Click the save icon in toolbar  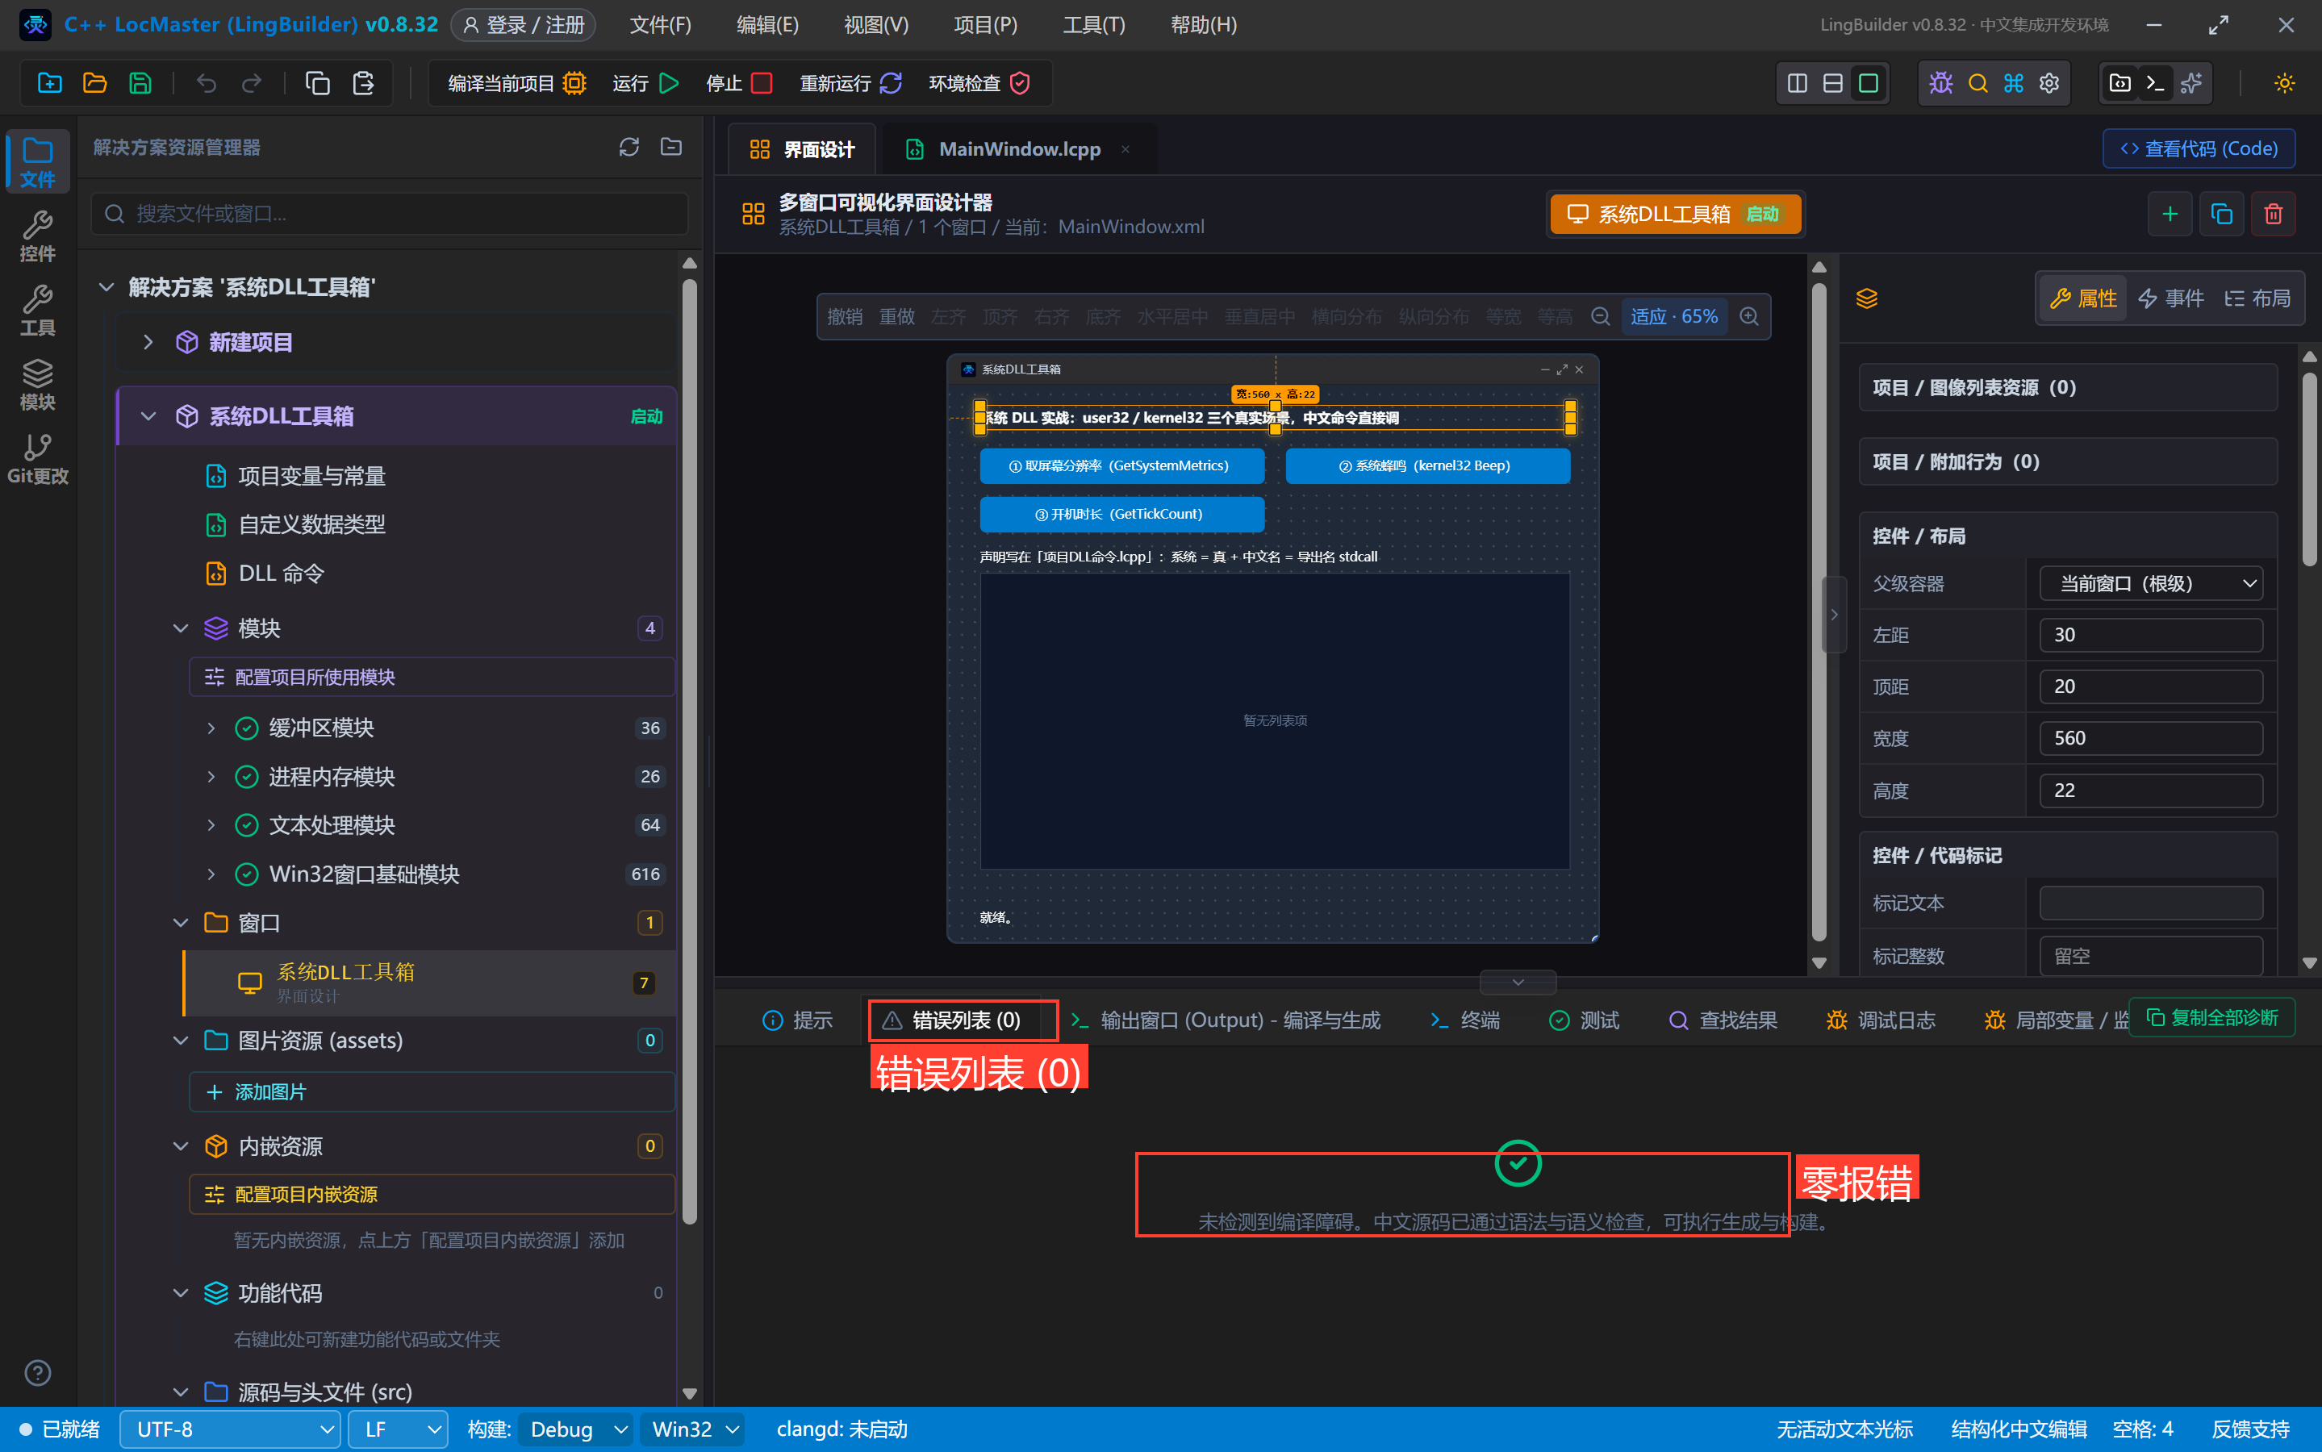140,84
